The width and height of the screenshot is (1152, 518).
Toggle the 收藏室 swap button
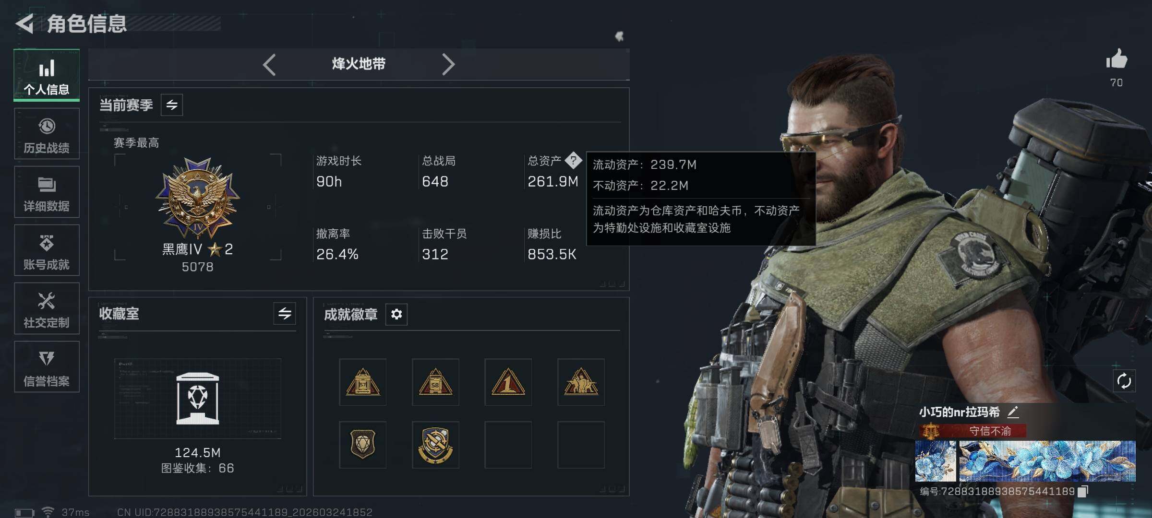285,314
